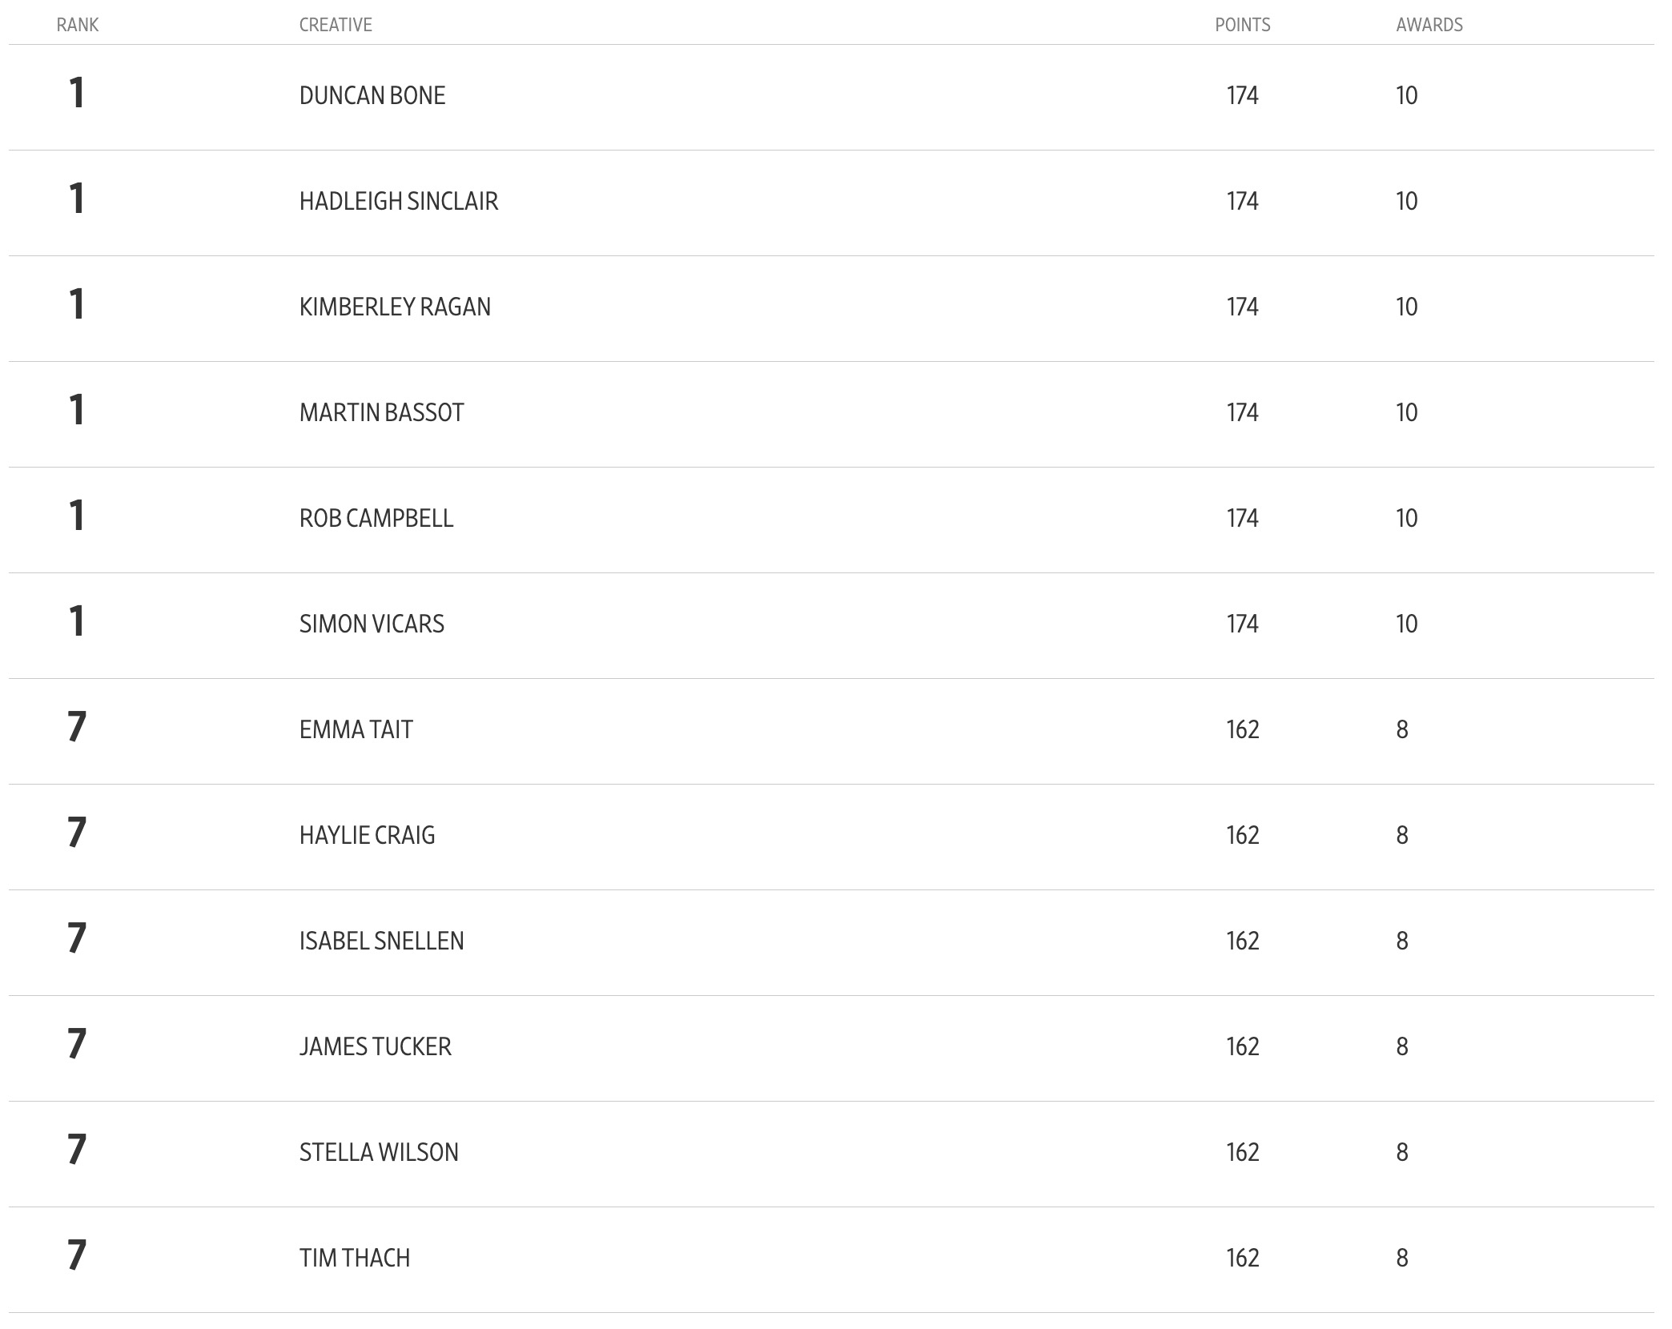1672x1329 pixels.
Task: Open Martin Bassot's entry
Action: 382,412
